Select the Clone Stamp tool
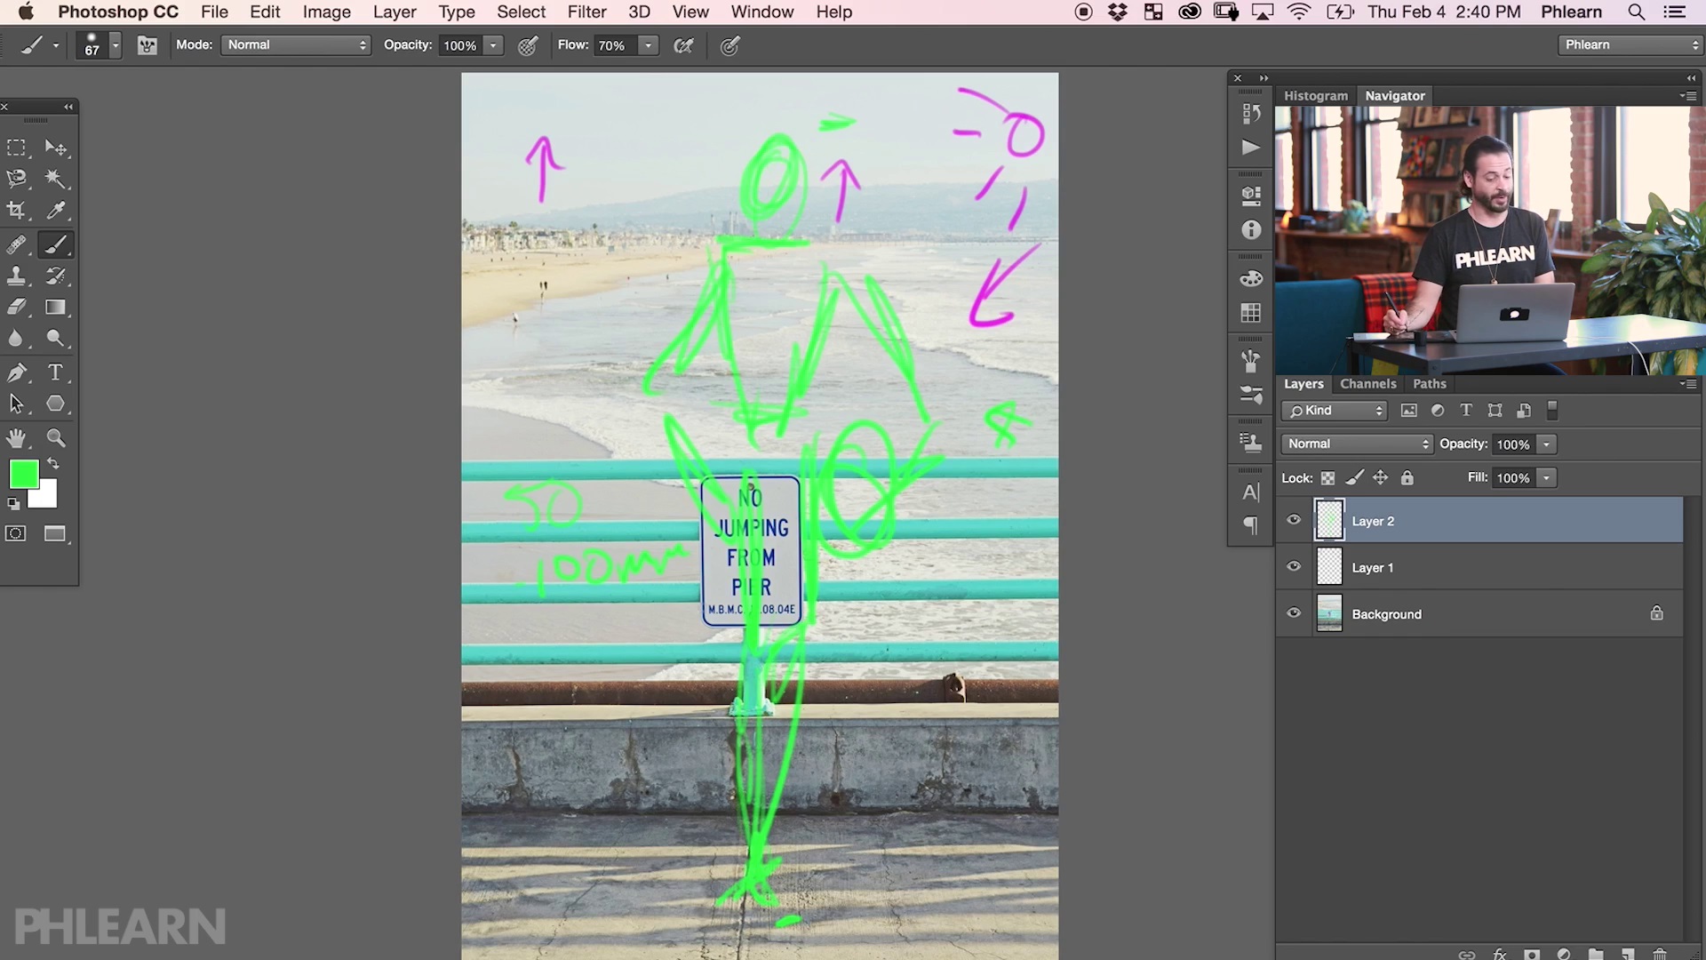Viewport: 1706px width, 960px height. [x=16, y=275]
